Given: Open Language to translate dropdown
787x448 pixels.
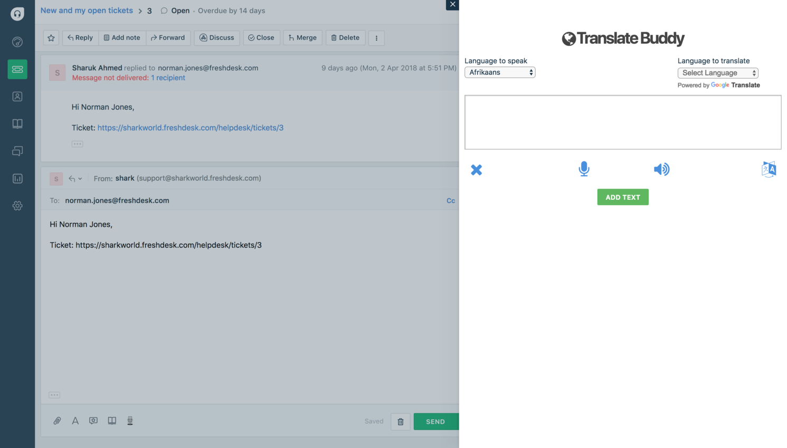Looking at the screenshot, I should pos(718,73).
